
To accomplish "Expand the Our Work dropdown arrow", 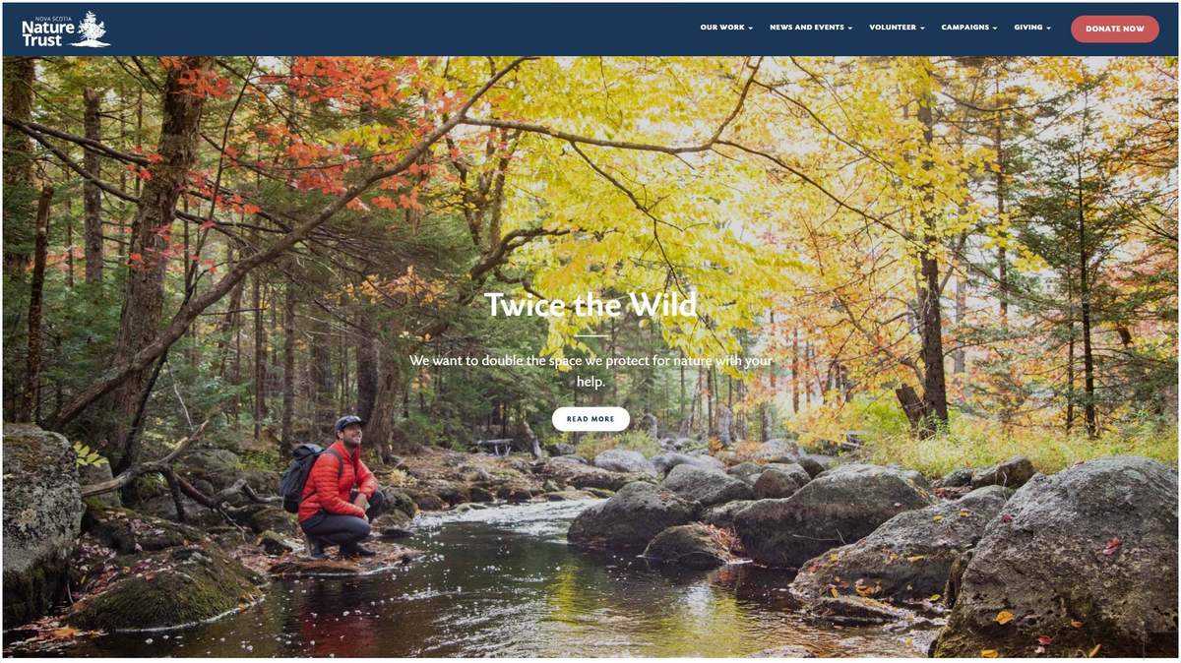I will [750, 29].
